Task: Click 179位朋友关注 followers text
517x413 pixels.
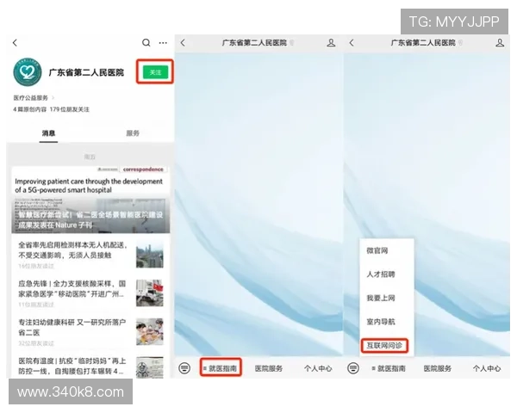Action: [70, 109]
